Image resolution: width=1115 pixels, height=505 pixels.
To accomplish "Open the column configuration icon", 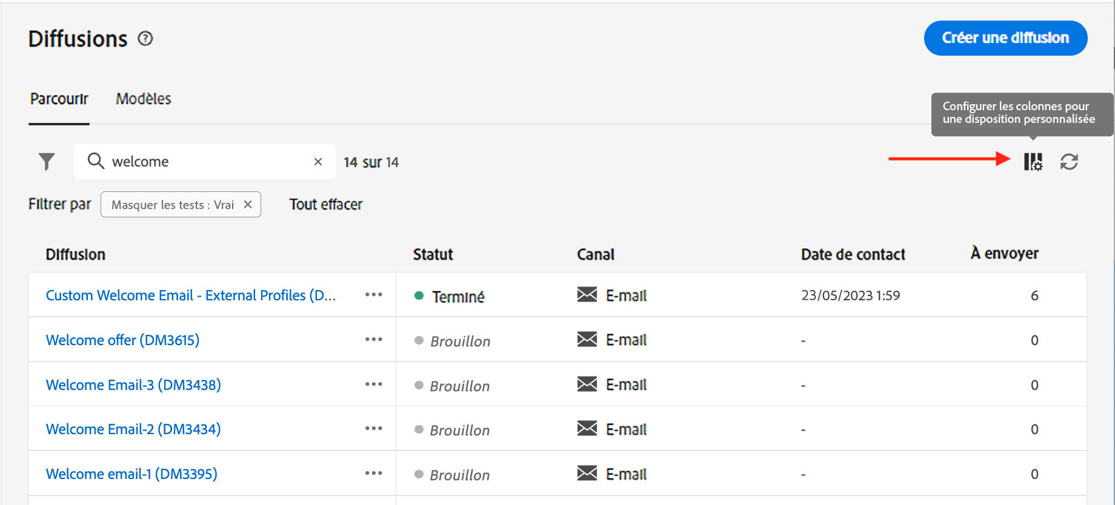I will point(1033,162).
